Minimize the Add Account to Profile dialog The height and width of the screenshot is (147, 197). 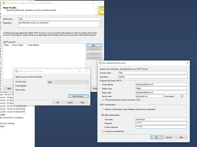(x=72, y=71)
